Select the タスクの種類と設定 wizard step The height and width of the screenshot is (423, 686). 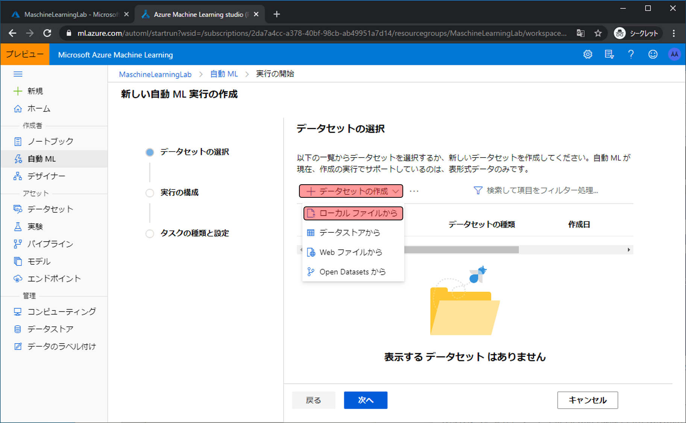(x=194, y=233)
